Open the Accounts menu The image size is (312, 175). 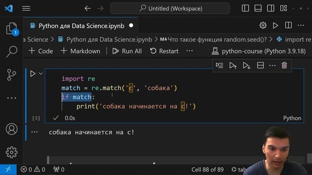click(x=12, y=129)
